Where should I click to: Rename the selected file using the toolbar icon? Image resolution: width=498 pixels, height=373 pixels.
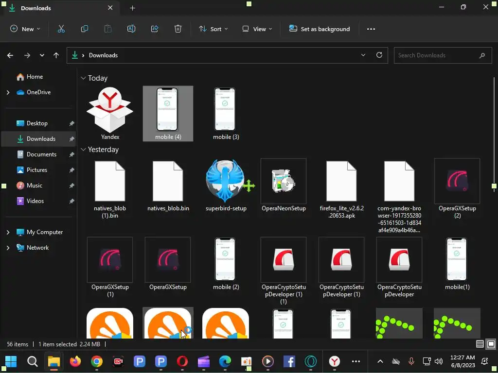click(x=131, y=29)
